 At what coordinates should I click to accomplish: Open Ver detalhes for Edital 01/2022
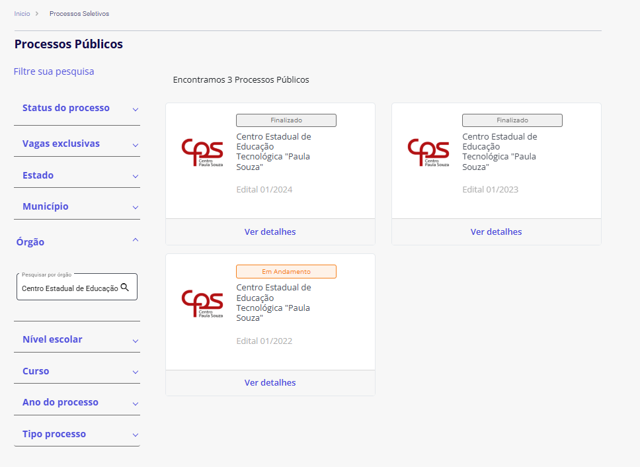(x=270, y=382)
